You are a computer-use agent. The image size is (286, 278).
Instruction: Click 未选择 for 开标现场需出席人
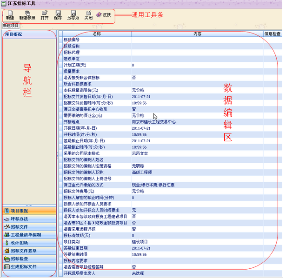click(x=138, y=273)
